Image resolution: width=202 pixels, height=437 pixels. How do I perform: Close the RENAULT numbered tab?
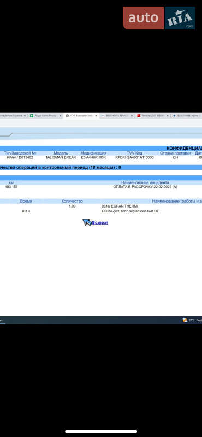132,116
